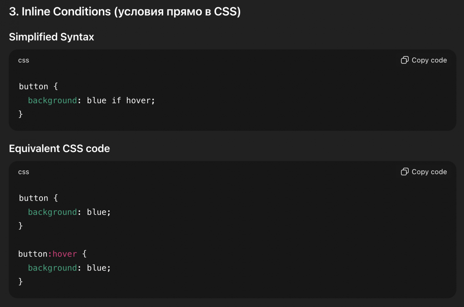464x307 pixels.
Task: Click the '3. Inline Conditions' section title
Action: coord(59,11)
